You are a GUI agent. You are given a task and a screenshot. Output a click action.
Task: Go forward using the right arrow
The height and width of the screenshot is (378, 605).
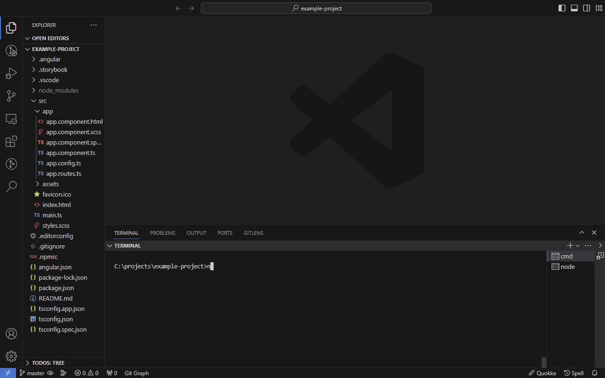pos(191,8)
